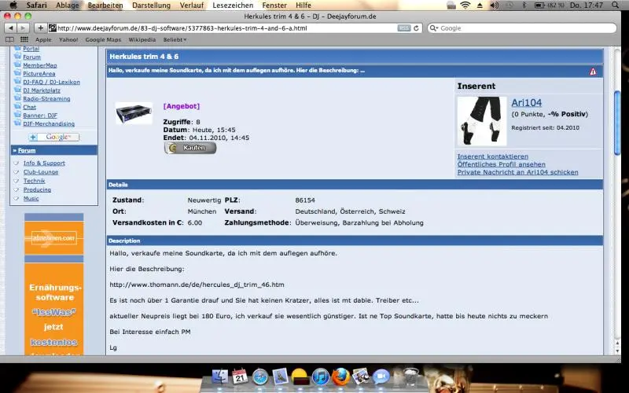Screen dimensions: 629x393
Task: Click the warning triangle report icon
Action: coord(593,72)
